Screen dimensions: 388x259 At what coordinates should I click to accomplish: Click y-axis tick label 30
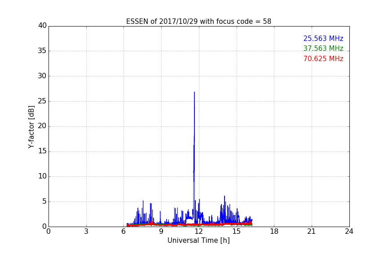tap(42, 76)
